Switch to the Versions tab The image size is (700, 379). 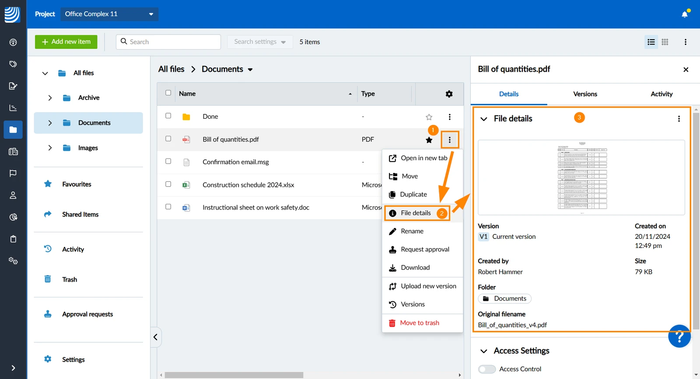pyautogui.click(x=585, y=94)
